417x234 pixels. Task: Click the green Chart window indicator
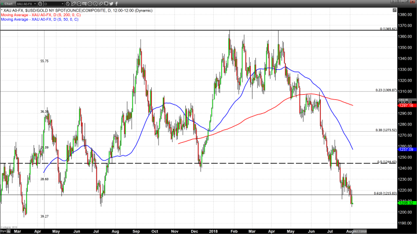coord(2,3)
